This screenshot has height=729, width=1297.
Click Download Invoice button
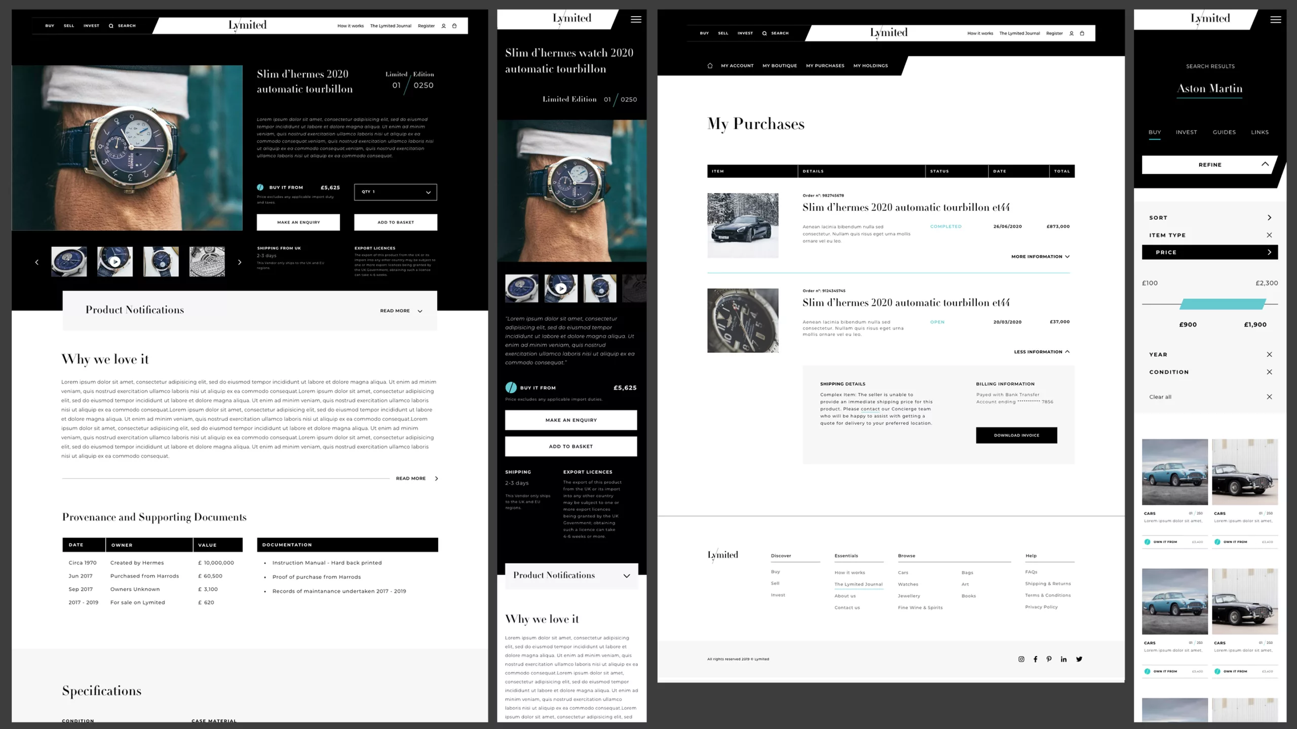pyautogui.click(x=1016, y=435)
